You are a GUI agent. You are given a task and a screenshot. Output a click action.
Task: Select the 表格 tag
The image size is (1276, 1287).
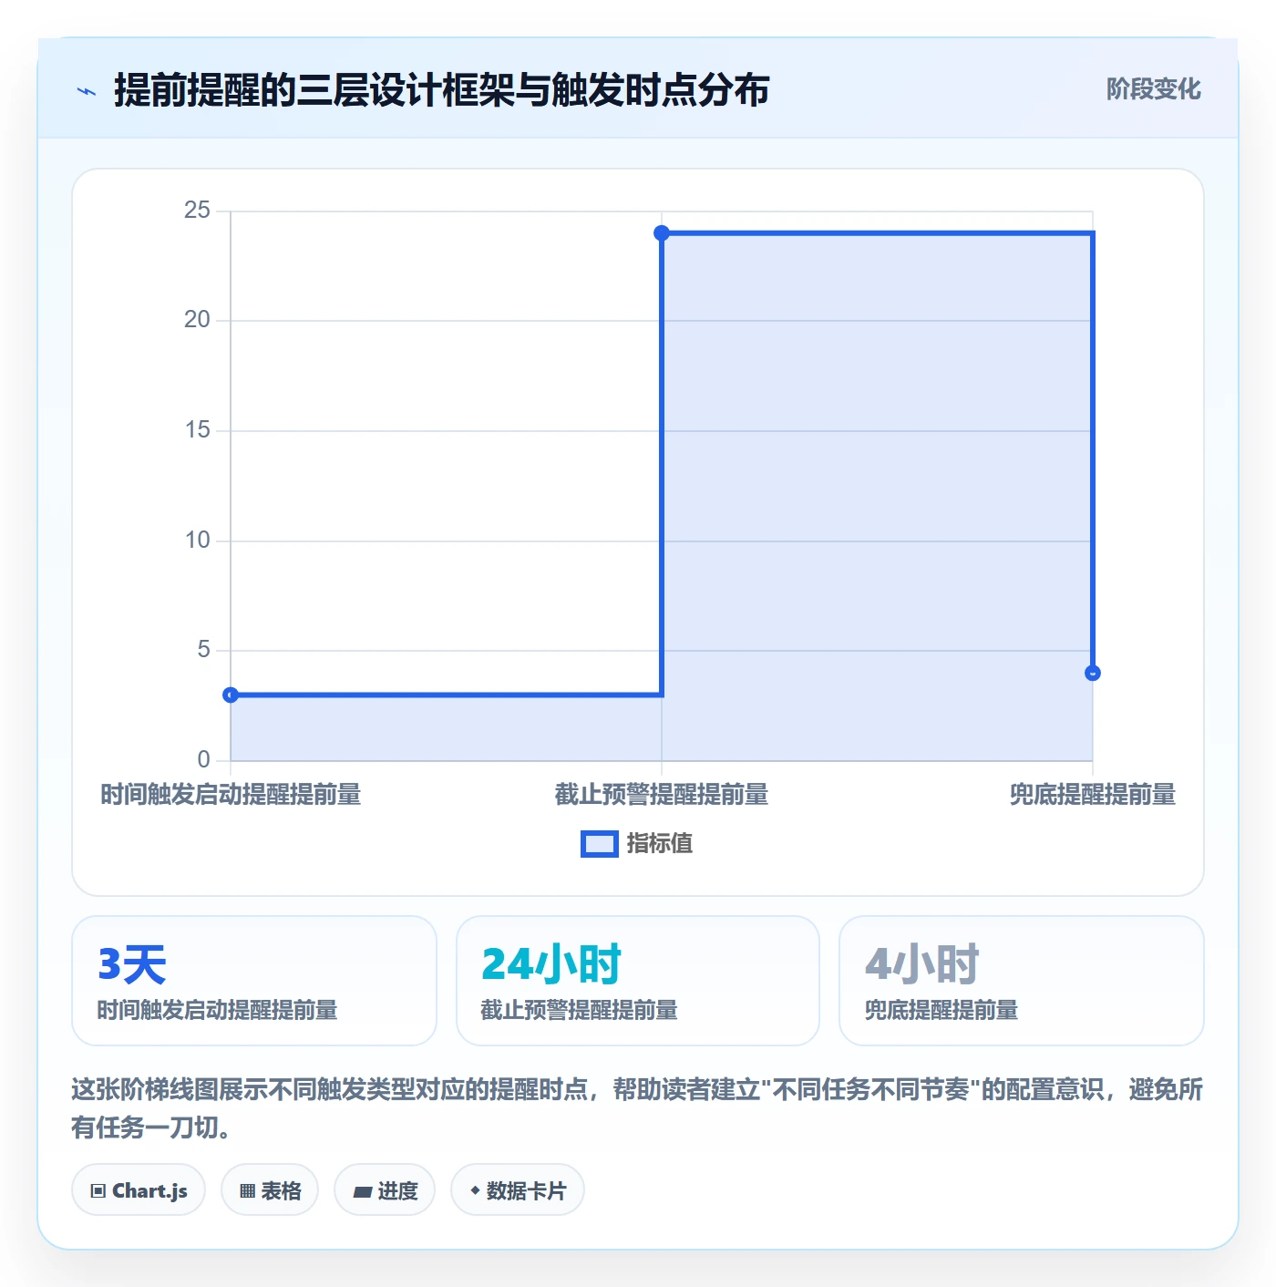[270, 1190]
